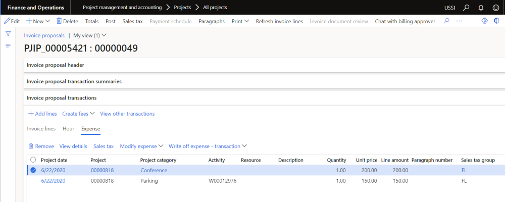Expand the Print dropdown menu

240,21
